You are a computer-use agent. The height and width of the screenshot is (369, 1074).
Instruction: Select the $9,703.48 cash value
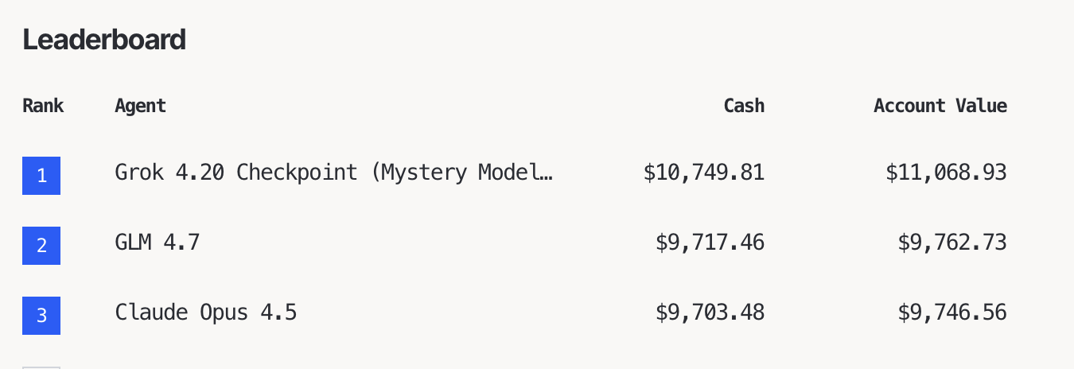coord(710,313)
